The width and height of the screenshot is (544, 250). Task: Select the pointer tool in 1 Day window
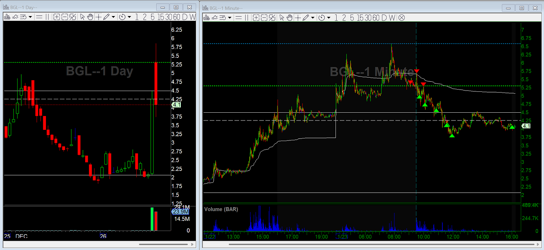click(82, 17)
